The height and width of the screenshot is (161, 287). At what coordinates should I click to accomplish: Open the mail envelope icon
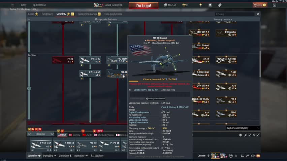click(x=258, y=156)
